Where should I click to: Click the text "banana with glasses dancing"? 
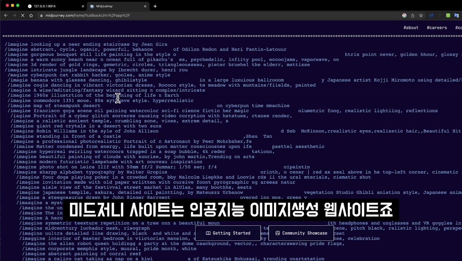point(70,80)
